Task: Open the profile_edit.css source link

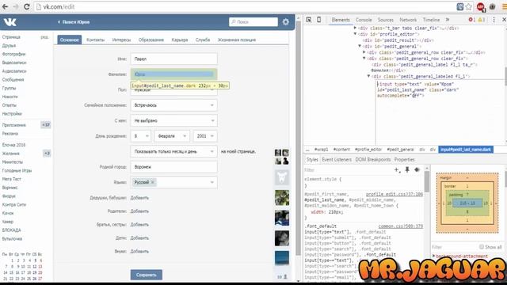Action: [x=395, y=194]
